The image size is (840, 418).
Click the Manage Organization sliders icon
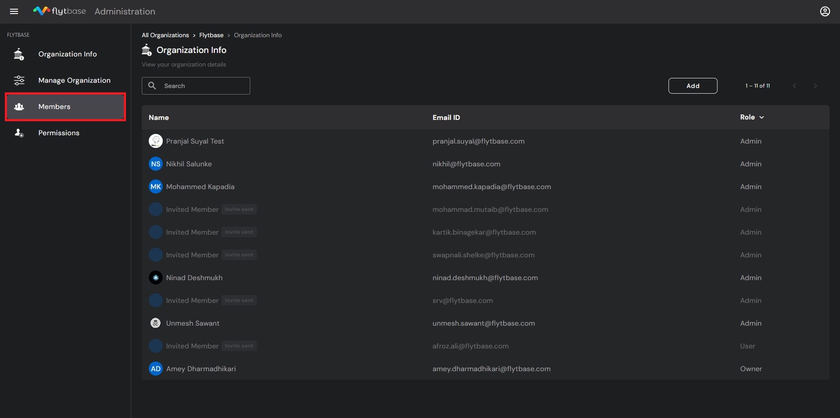click(x=19, y=80)
